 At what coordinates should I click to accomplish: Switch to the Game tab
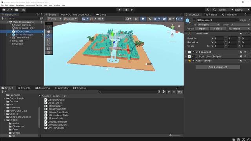[101, 14]
